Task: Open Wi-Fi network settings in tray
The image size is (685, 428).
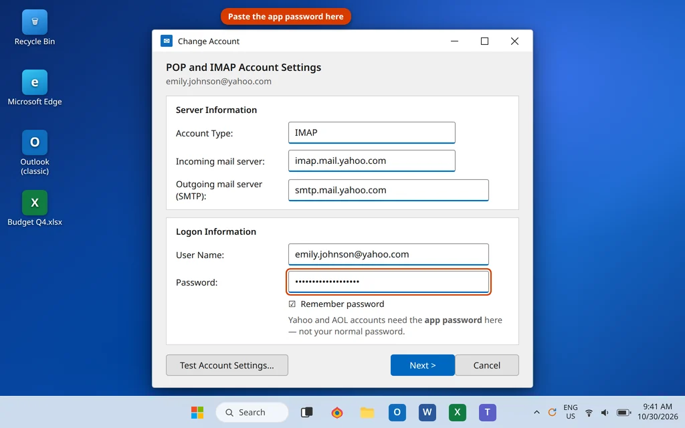Action: point(589,412)
